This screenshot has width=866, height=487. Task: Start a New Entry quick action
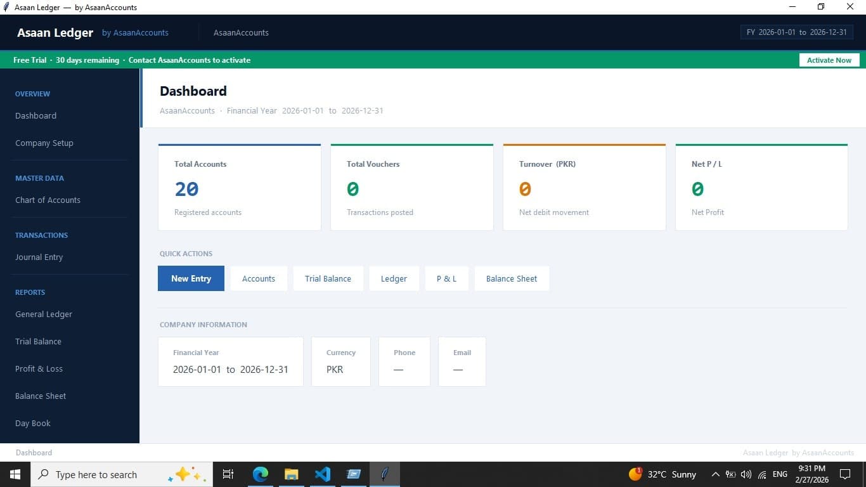tap(191, 278)
